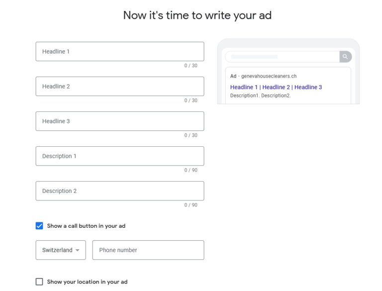Enable Show your location in your ad
Screen dimensions: 382x291
pyautogui.click(x=39, y=282)
